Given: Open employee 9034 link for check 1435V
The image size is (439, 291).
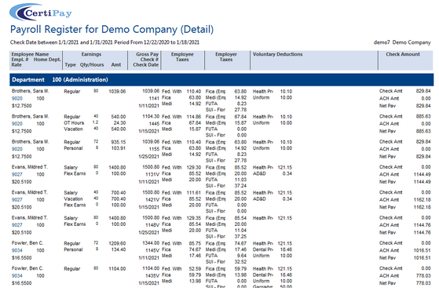Looking at the screenshot, I should pos(17,275).
